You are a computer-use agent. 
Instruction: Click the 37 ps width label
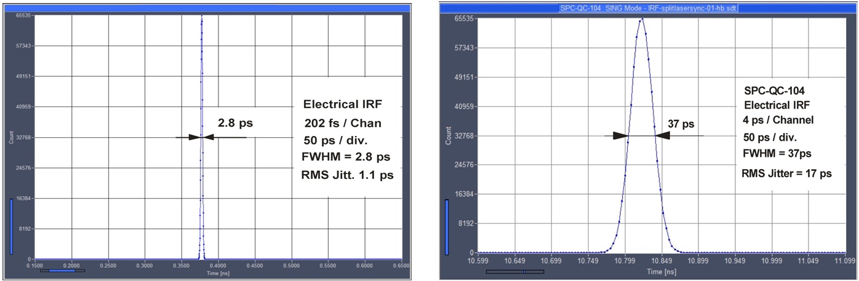point(681,124)
